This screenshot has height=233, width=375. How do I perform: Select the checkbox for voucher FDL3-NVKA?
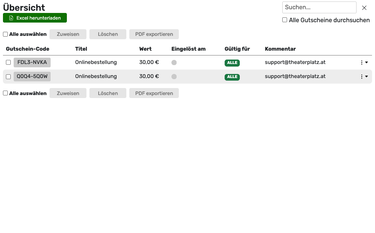[x=8, y=63]
